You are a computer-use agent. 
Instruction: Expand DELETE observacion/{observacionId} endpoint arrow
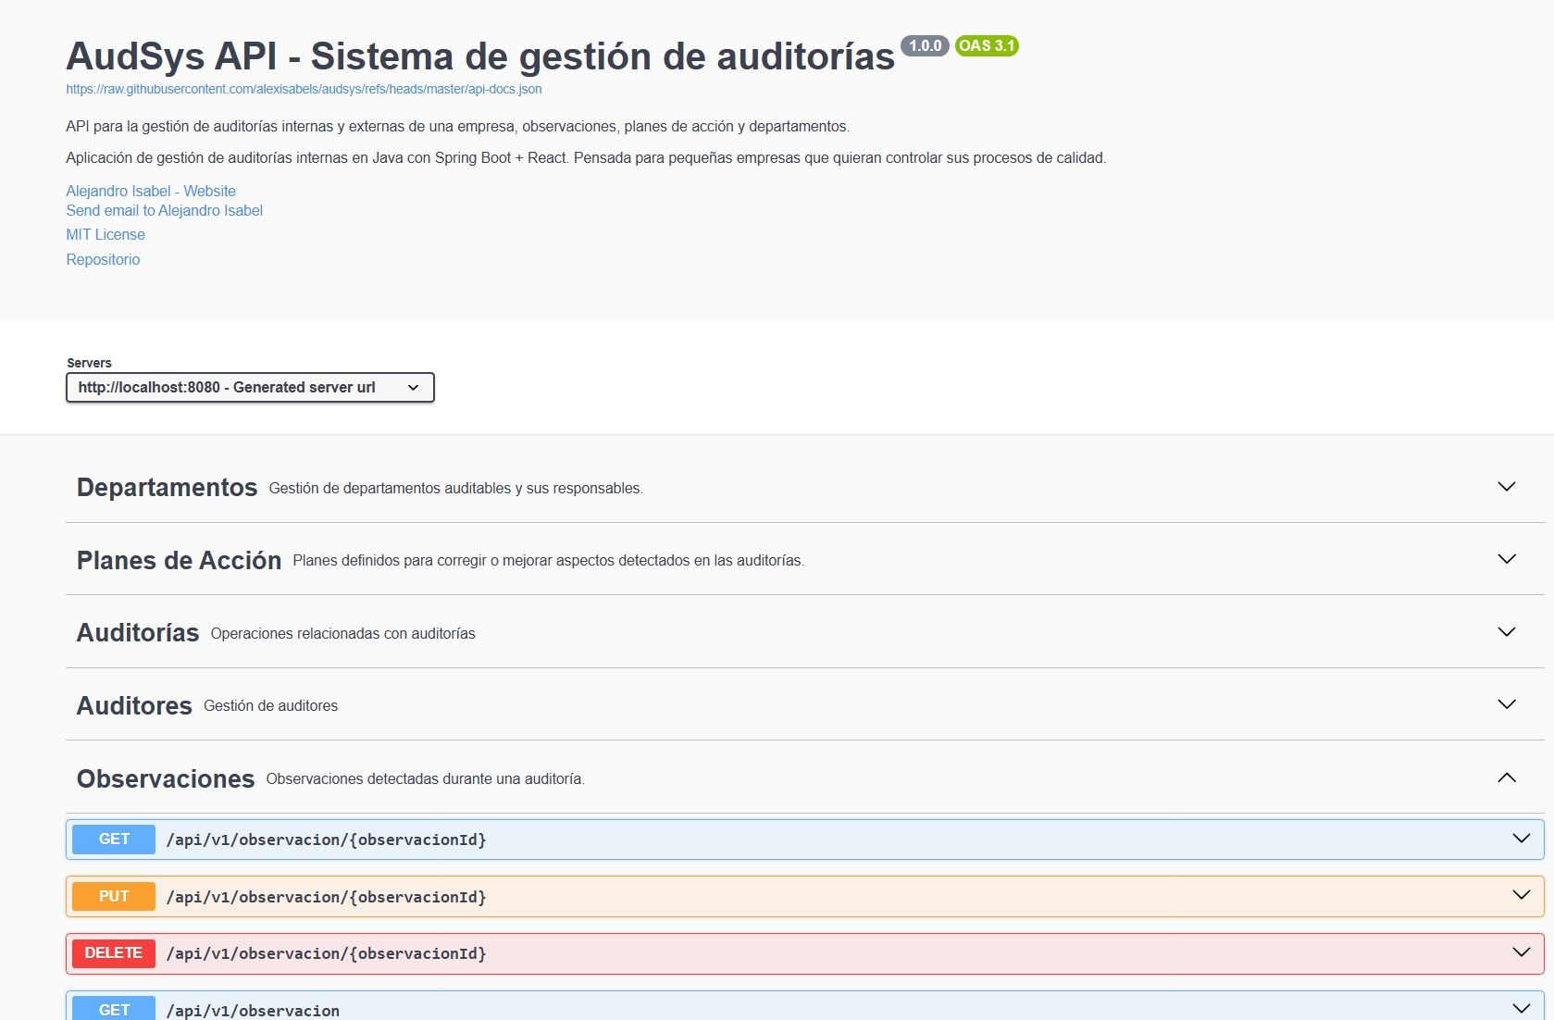1522,952
